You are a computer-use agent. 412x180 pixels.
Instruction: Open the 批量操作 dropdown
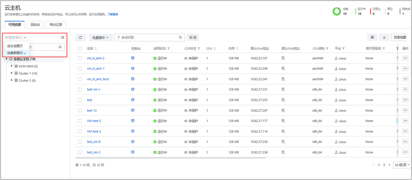click(100, 37)
